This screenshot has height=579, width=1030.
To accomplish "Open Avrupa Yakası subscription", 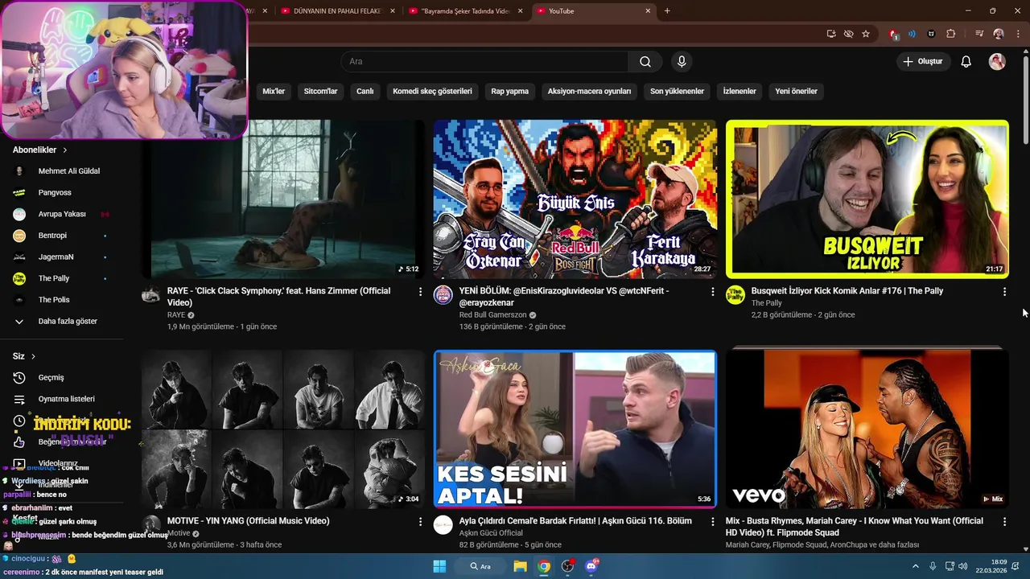I will pos(62,215).
